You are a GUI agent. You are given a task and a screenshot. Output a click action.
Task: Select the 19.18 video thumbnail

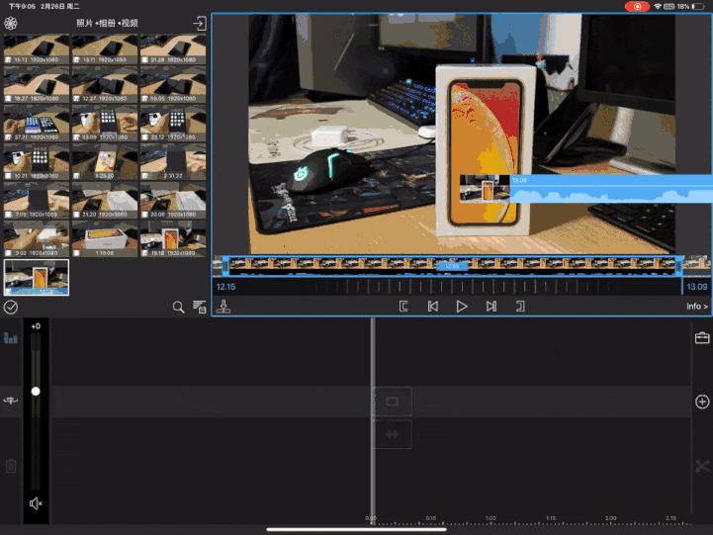173,239
